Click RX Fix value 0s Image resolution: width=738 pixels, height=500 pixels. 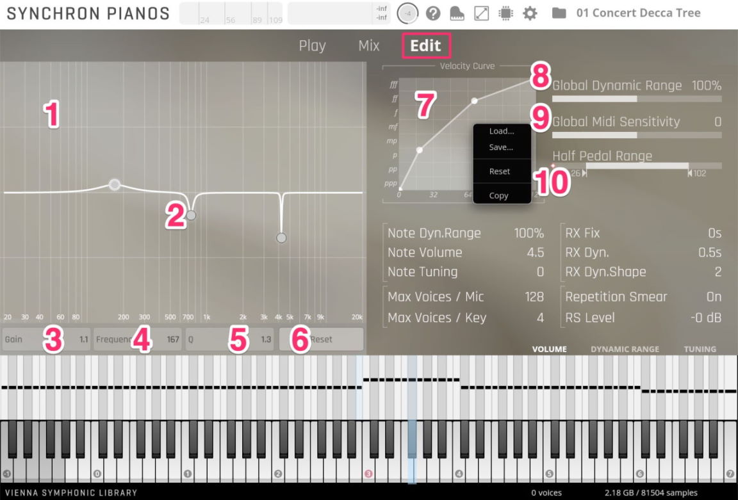714,233
